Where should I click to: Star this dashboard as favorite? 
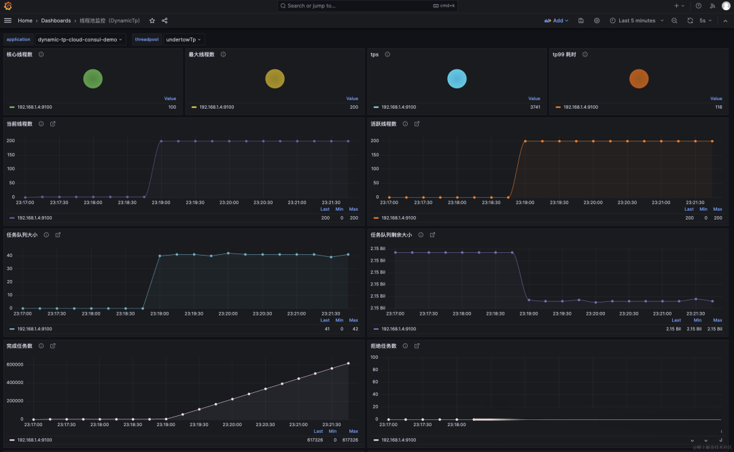[x=152, y=20]
